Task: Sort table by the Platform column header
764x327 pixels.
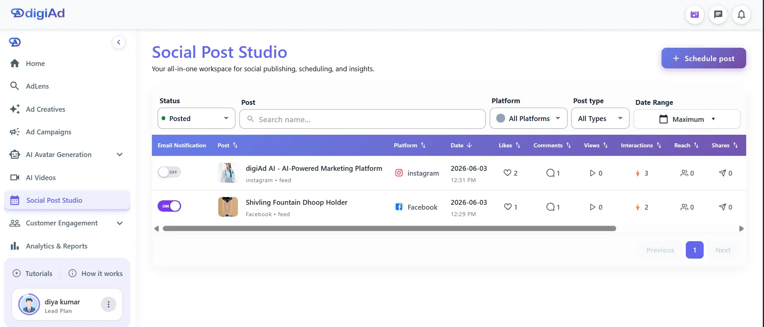Action: click(410, 145)
